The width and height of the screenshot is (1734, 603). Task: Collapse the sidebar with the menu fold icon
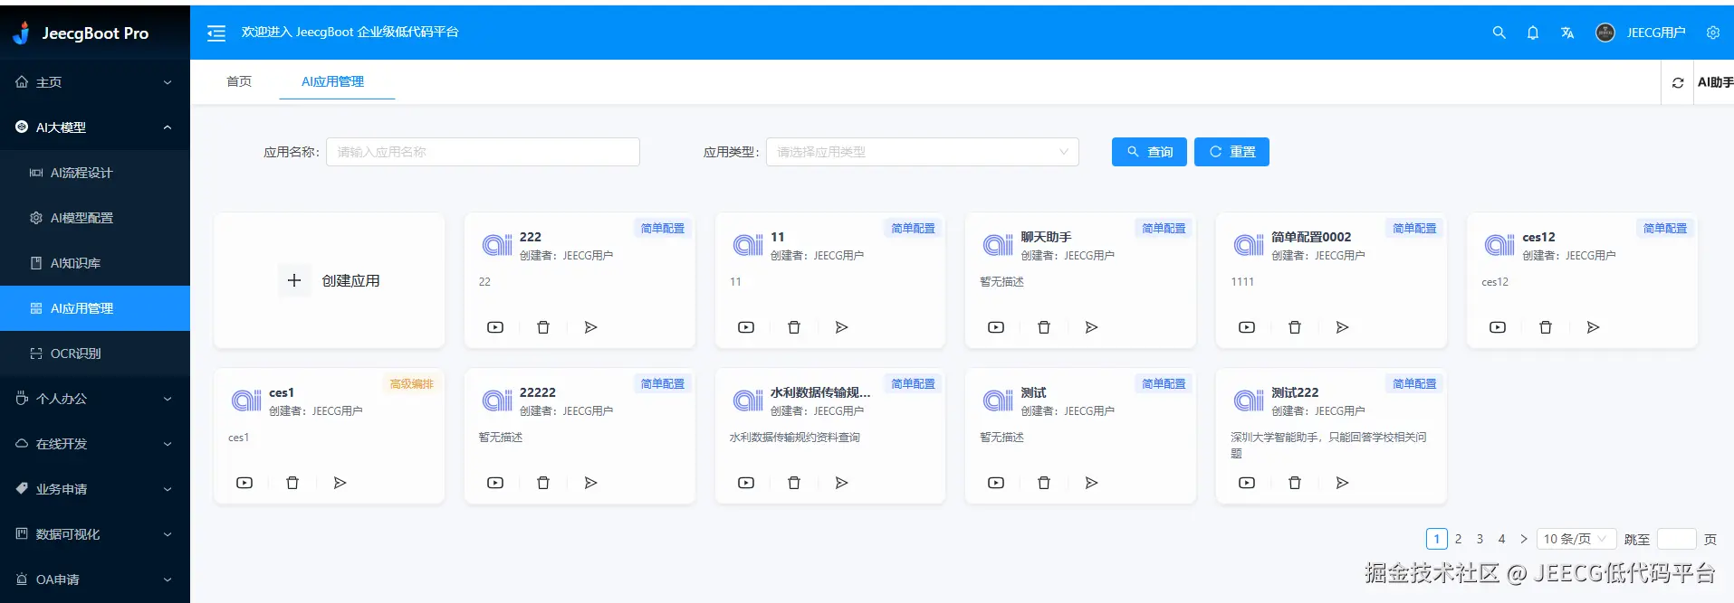tap(216, 33)
